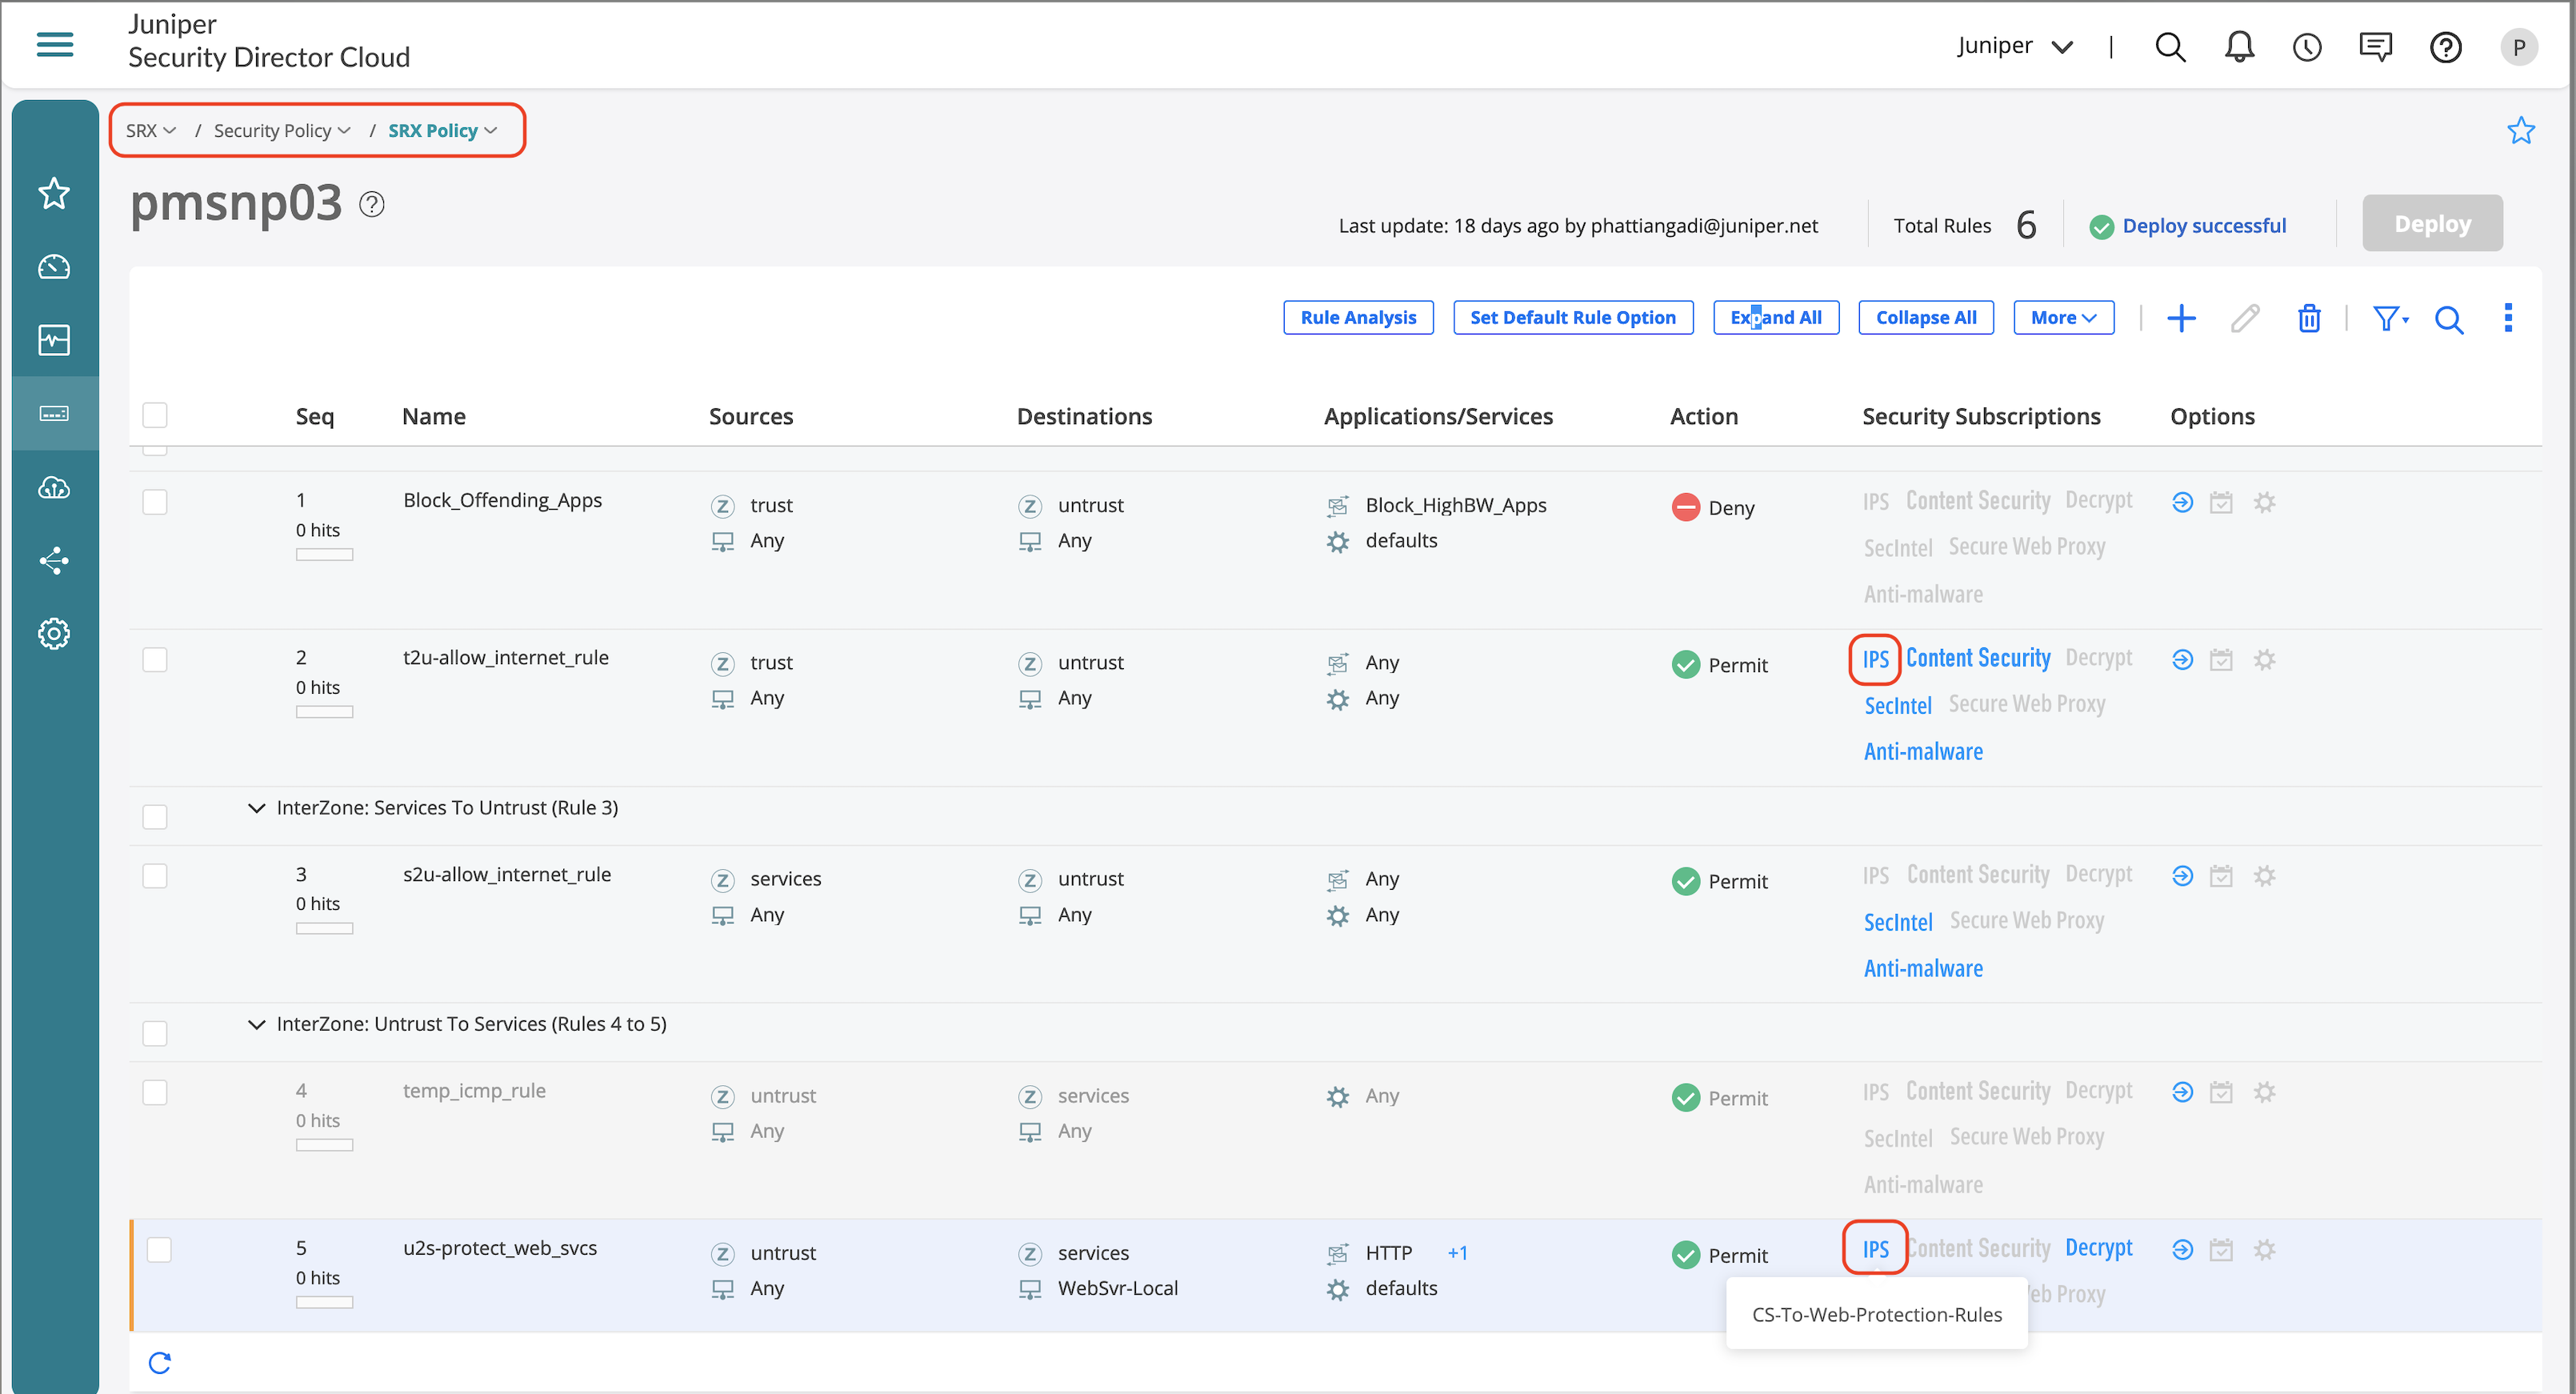Select checkbox for t2u-allow_internet_rule
2576x1394 pixels.
pyautogui.click(x=155, y=659)
